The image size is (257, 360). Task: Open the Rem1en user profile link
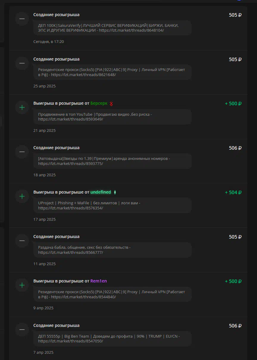click(x=99, y=281)
